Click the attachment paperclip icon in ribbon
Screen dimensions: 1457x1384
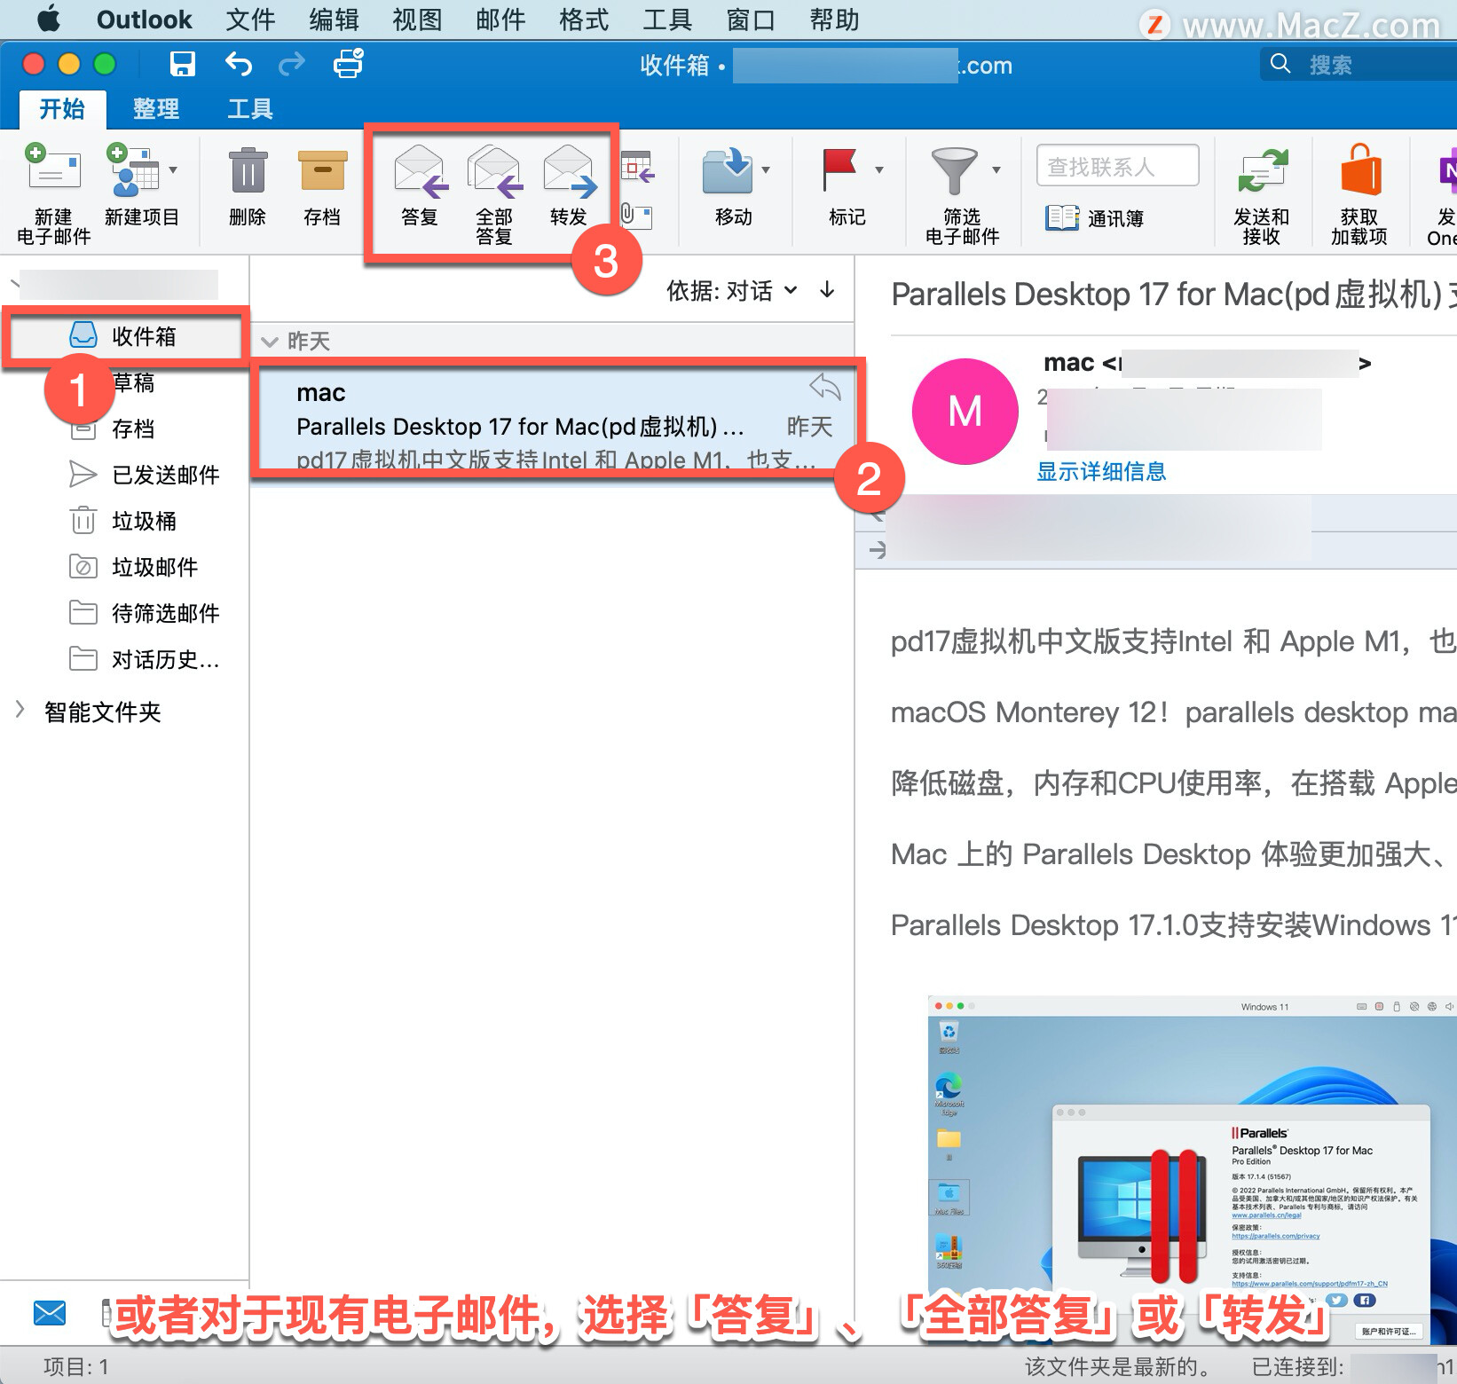tap(636, 216)
